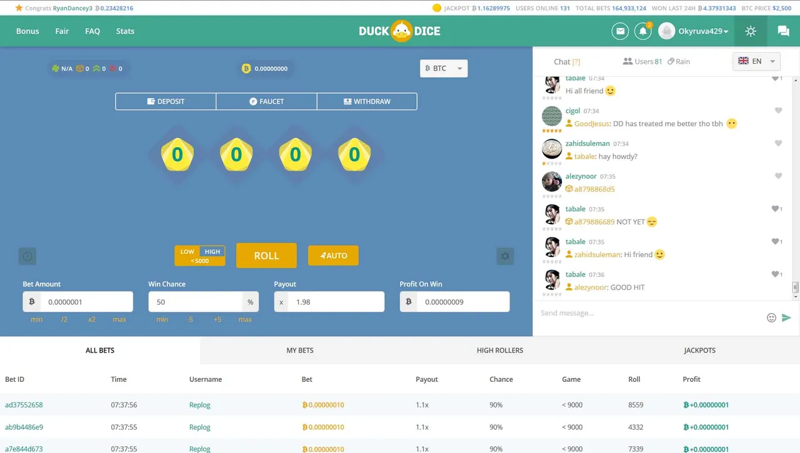The height and width of the screenshot is (453, 800).
Task: Like zahidsuleman's message heart
Action: (778, 143)
